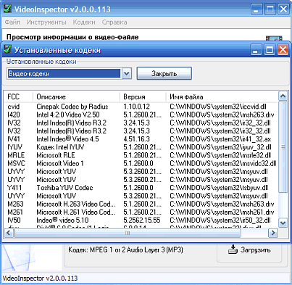Click Кодек: MPEG 1 or 2 Audio Layer 3 text
This screenshot has height=285, width=292.
coord(125,249)
